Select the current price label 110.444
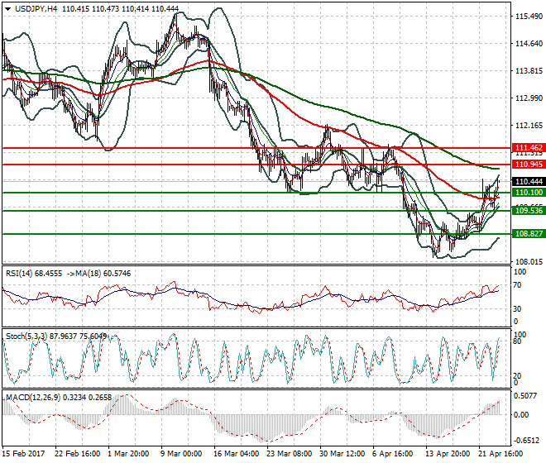The height and width of the screenshot is (463, 546). pos(529,181)
